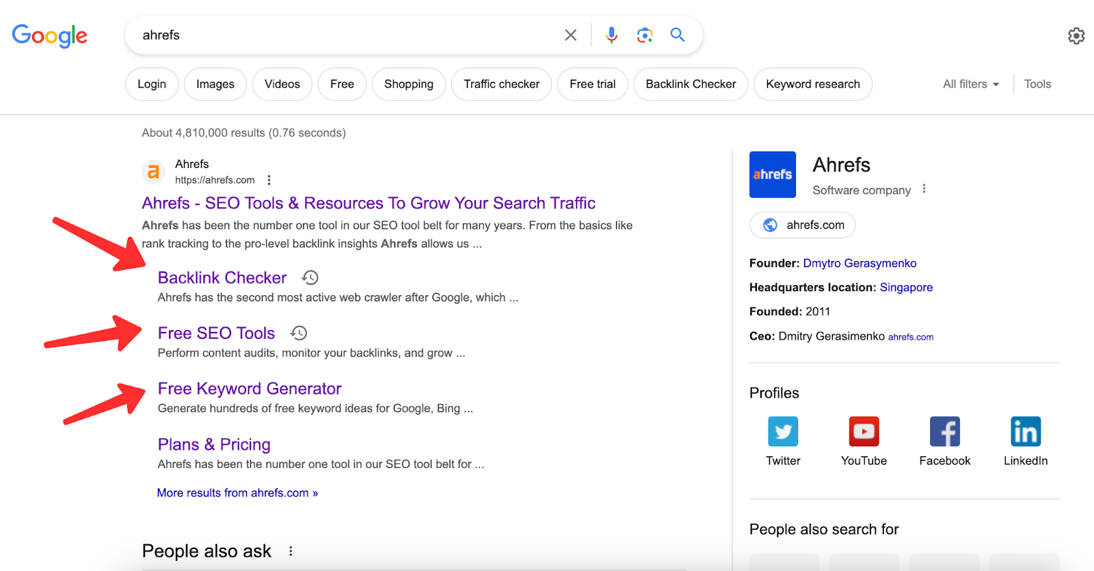Open the Free SEO Tools sitelink
The height and width of the screenshot is (571, 1094).
pyautogui.click(x=216, y=333)
